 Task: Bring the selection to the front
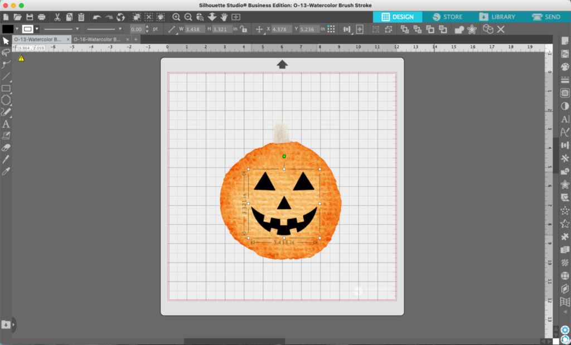pyautogui.click(x=405, y=29)
